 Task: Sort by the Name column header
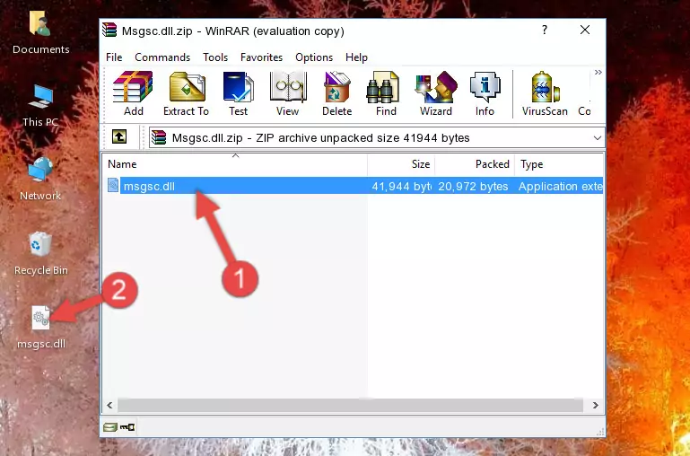point(235,164)
